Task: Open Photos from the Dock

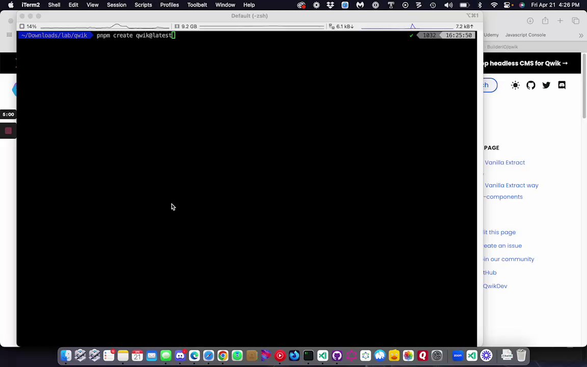Action: coord(409,355)
